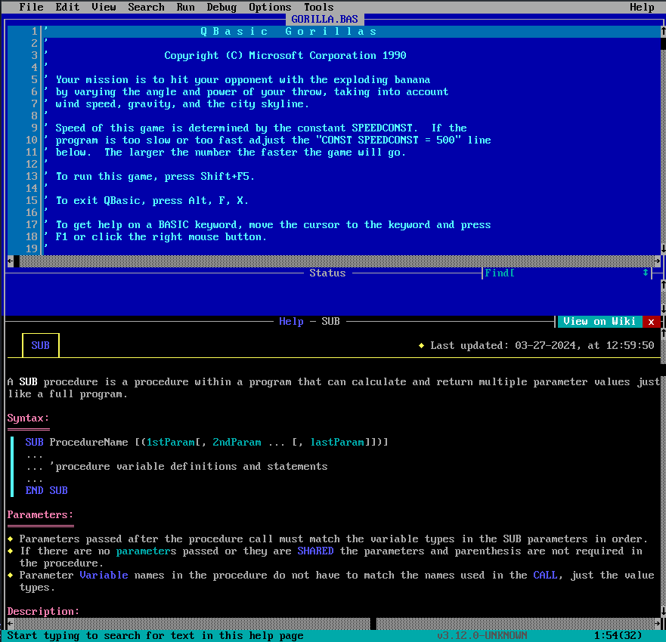The image size is (666, 642).
Task: Open the Find history arrow
Action: click(x=645, y=273)
